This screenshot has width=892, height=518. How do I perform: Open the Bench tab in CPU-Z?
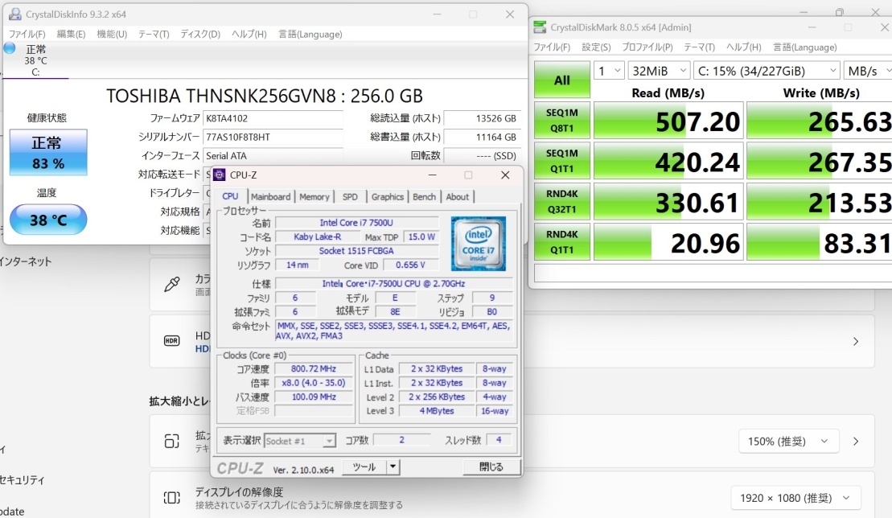pos(424,197)
